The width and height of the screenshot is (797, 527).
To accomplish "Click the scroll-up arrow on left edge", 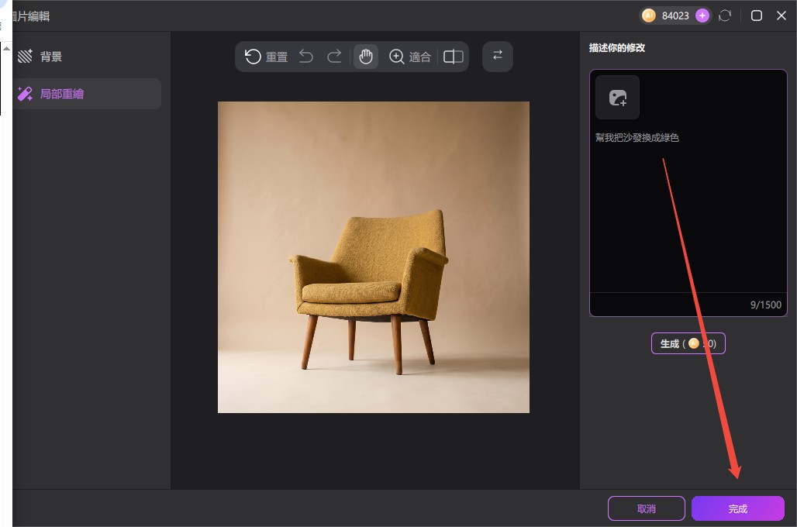I will [6, 49].
